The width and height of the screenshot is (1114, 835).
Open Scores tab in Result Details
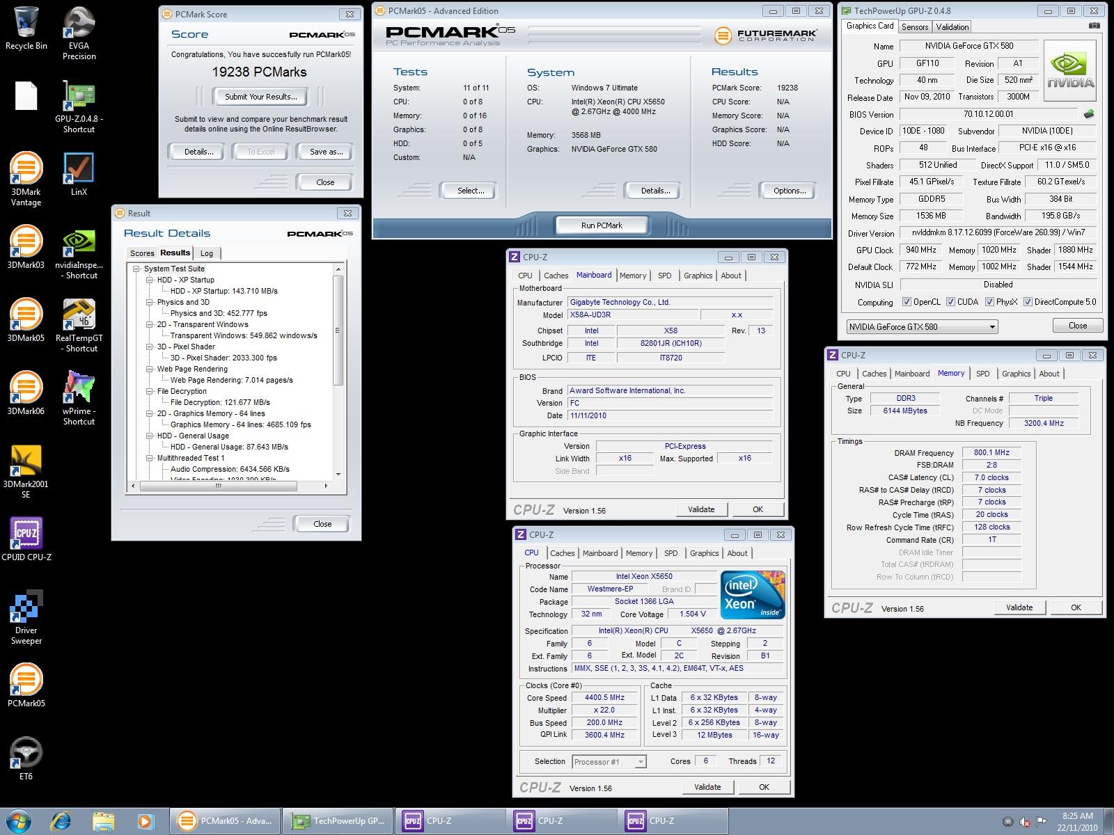tap(142, 253)
